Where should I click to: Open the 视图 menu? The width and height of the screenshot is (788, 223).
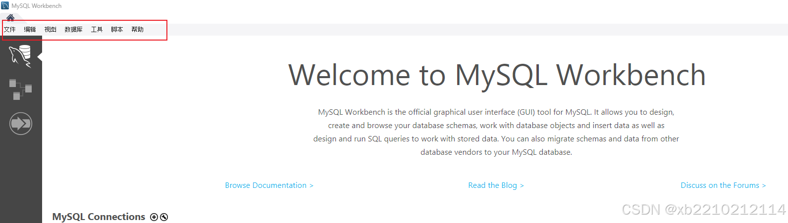click(x=51, y=30)
